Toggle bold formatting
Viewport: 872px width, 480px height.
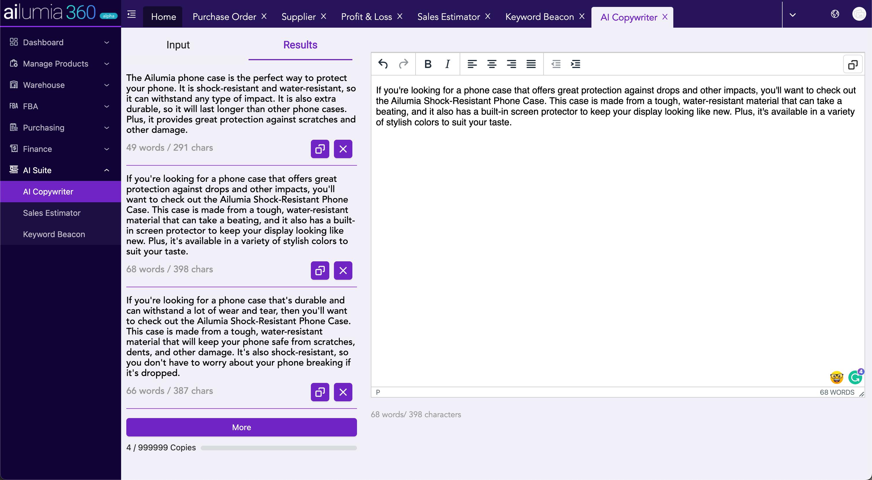(428, 64)
